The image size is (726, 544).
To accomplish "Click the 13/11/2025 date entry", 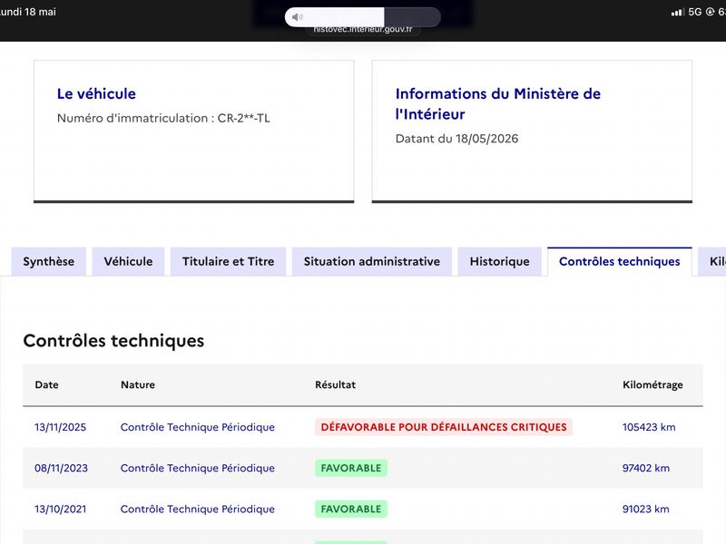I will [x=60, y=427].
